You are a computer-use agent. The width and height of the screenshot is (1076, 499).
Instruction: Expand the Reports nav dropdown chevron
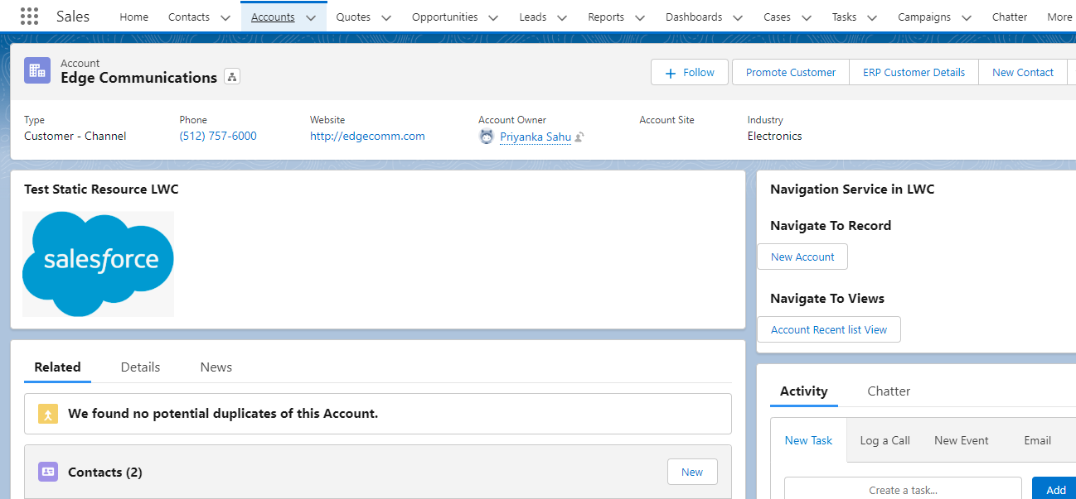pyautogui.click(x=640, y=17)
